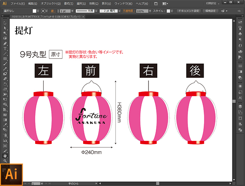245x186 pixels.
Task: Open the variable width profile dropdown
Action: 96,11
